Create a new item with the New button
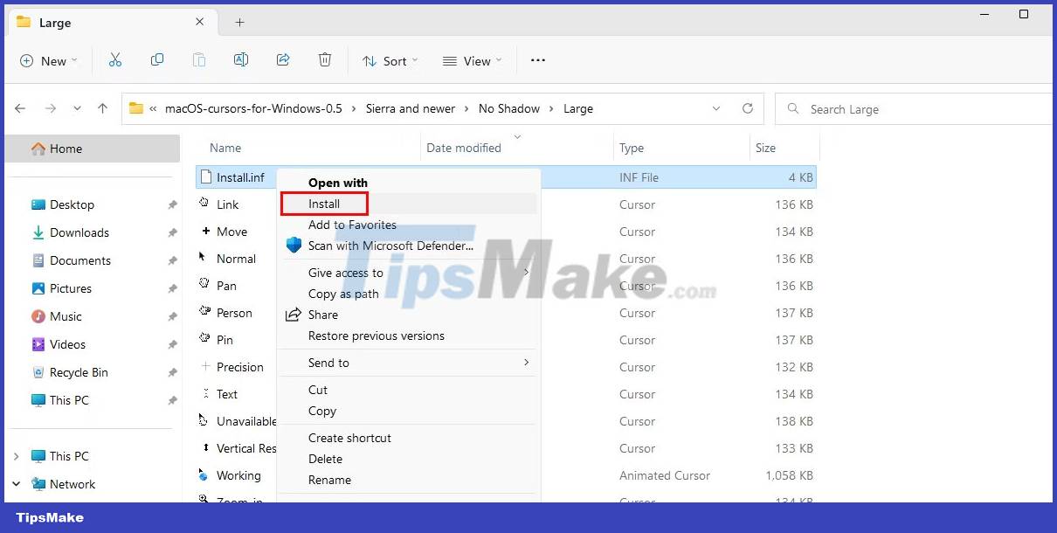 pos(48,60)
